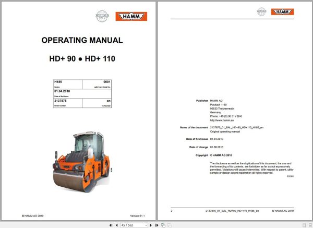Click the greyed go to next view icon
Screen dimensions: 313x228
[170, 225]
